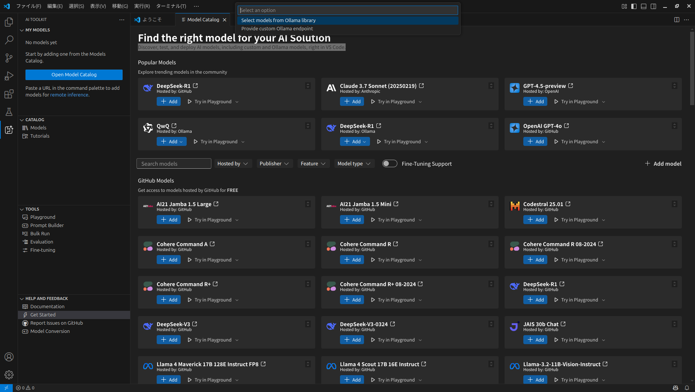Expand Try in Playground for OpenAI GPT-4o

click(x=604, y=142)
